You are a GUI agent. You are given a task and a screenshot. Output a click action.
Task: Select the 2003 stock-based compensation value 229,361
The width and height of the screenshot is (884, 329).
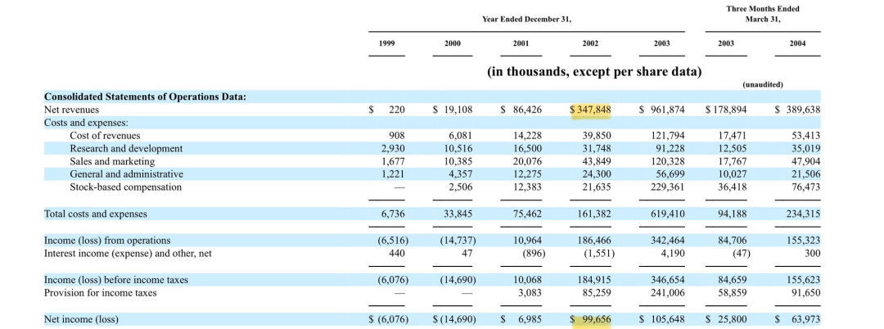tap(668, 187)
